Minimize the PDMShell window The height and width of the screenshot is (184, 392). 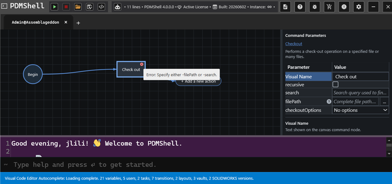tap(374, 7)
